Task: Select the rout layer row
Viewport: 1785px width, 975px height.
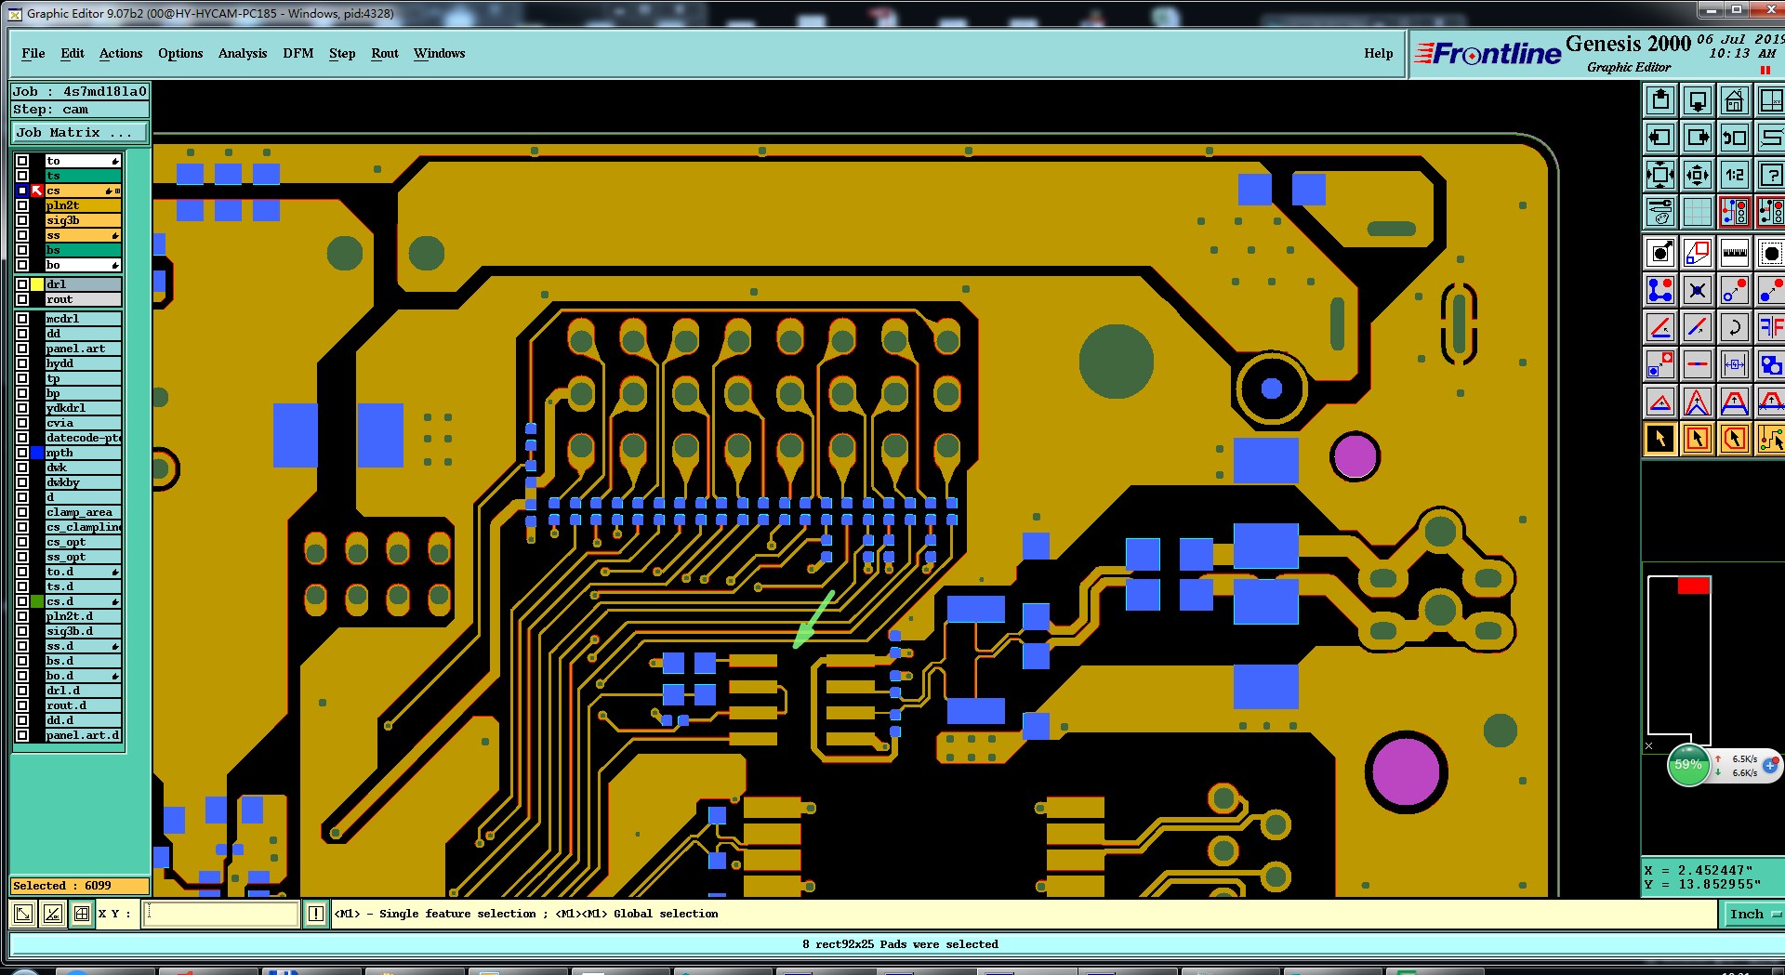Action: tap(84, 299)
